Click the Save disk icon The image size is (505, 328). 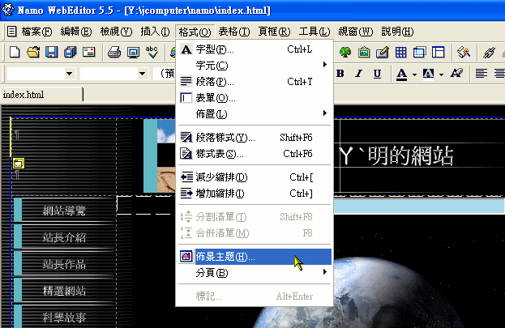pyautogui.click(x=51, y=52)
